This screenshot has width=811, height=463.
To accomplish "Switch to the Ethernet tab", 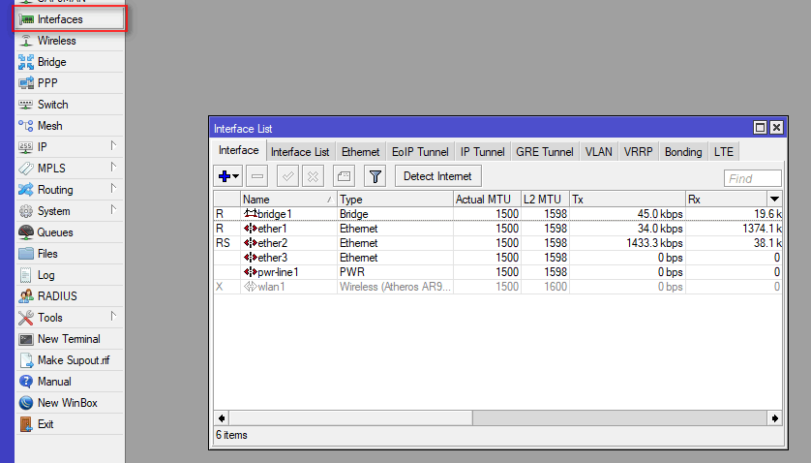I will tap(360, 152).
